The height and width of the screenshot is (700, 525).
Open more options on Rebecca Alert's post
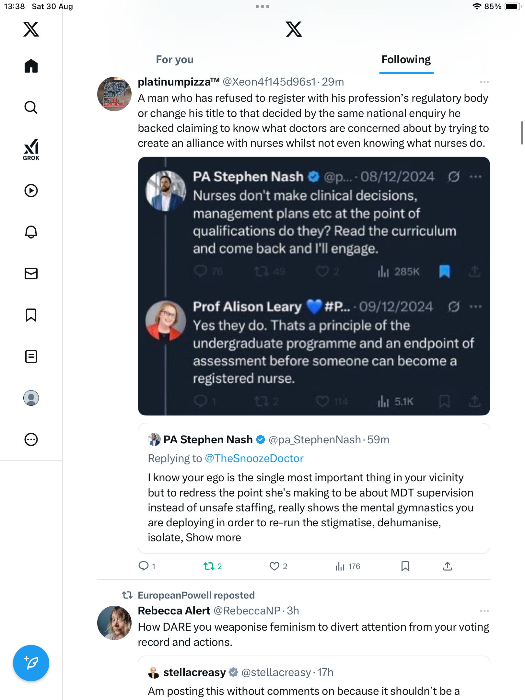coord(484,611)
